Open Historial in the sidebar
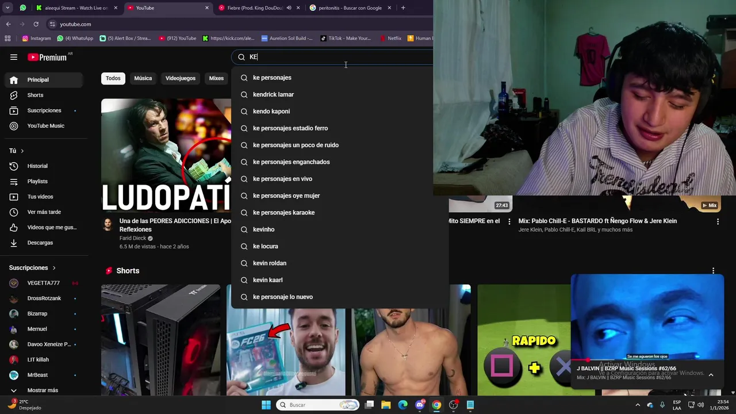Viewport: 736px width, 414px height. 44,166
